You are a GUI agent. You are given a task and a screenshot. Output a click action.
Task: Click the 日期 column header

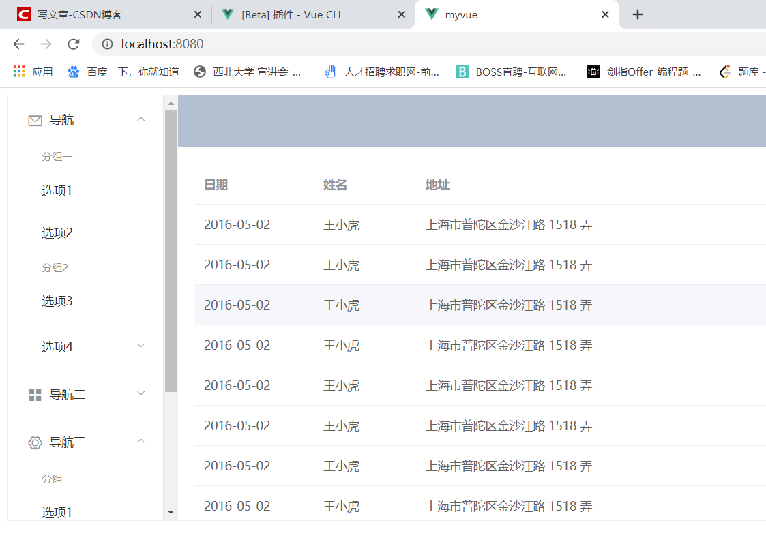click(216, 185)
